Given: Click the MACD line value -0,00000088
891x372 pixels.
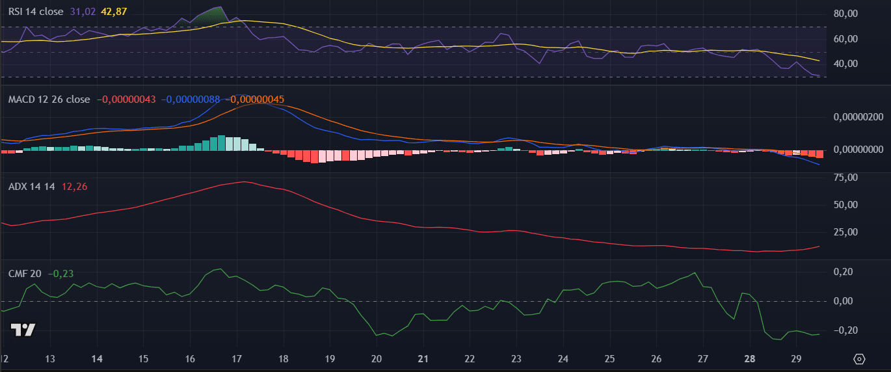Looking at the screenshot, I should (x=191, y=100).
